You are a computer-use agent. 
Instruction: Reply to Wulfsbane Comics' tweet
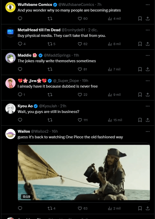click(20, 18)
